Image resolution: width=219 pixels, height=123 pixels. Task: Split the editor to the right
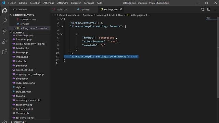point(209,9)
